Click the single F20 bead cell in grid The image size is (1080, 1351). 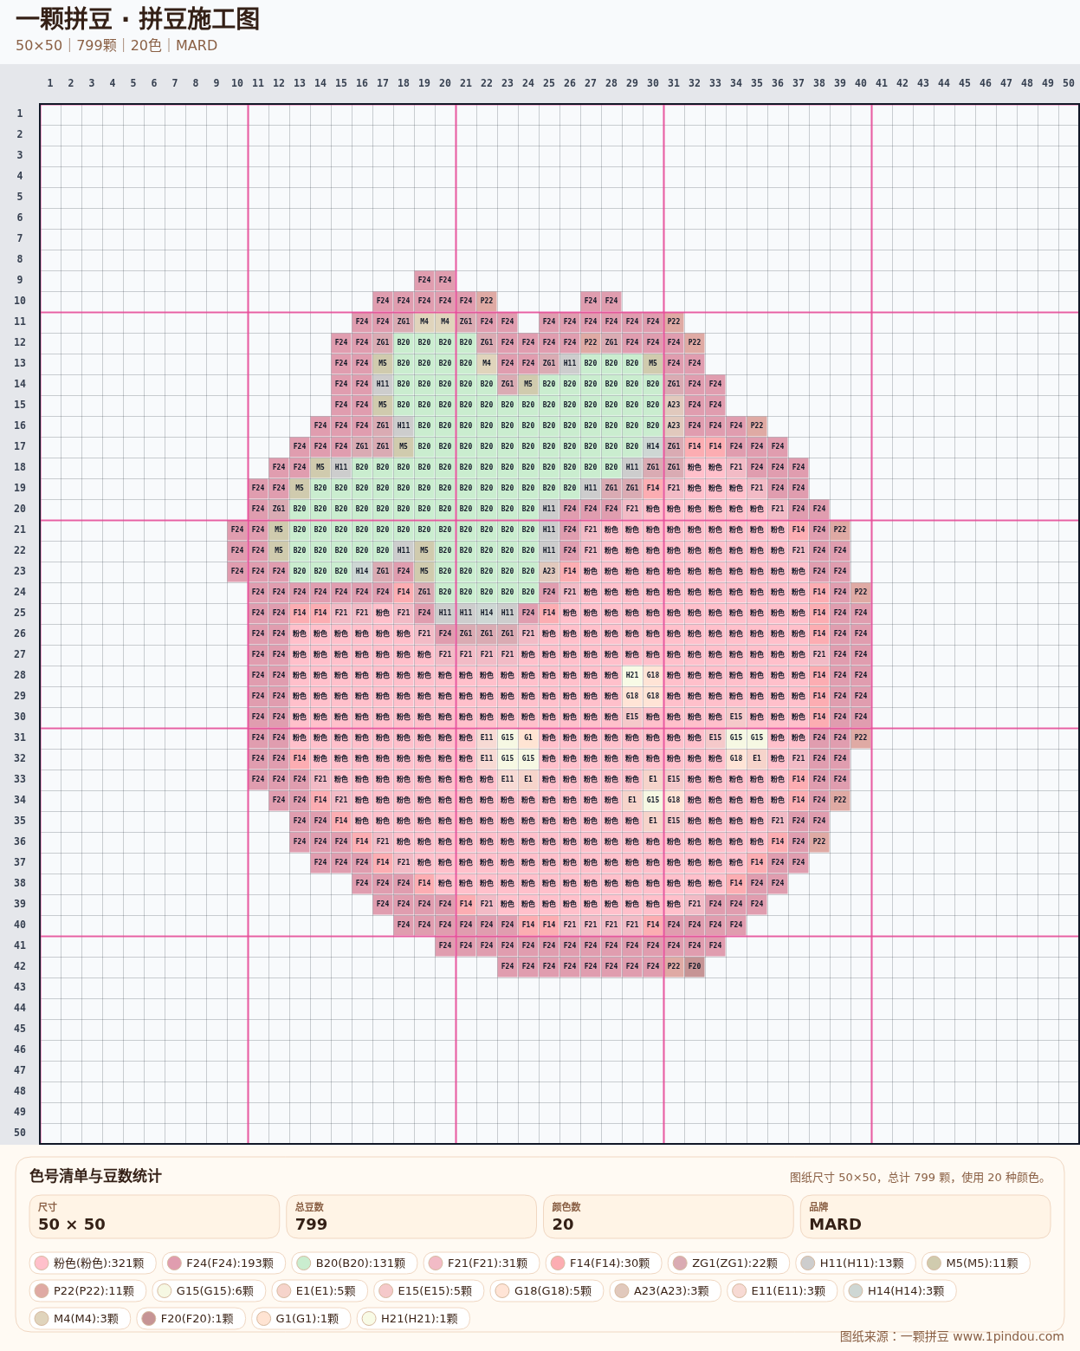695,966
